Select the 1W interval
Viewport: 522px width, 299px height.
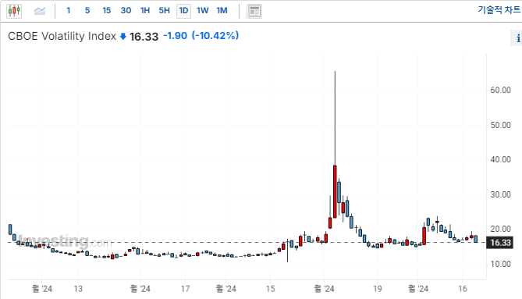pos(202,11)
